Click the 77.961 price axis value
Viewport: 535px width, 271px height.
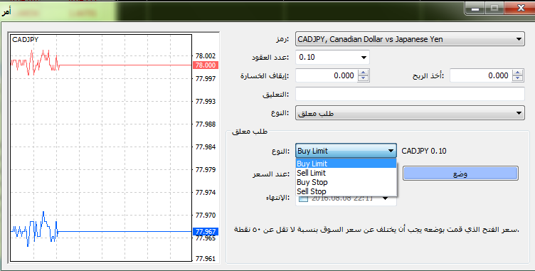[x=206, y=258]
